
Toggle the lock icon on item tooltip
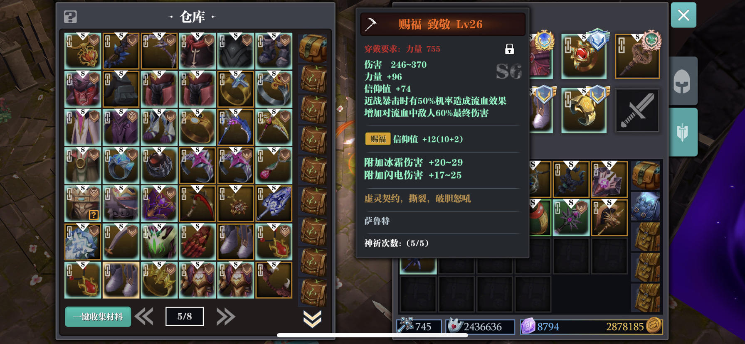[509, 49]
